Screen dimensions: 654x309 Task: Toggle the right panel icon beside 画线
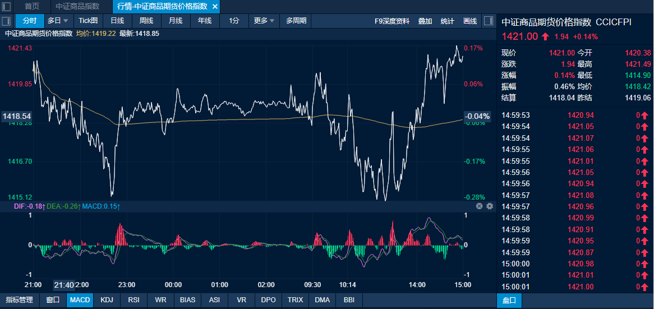[488, 21]
